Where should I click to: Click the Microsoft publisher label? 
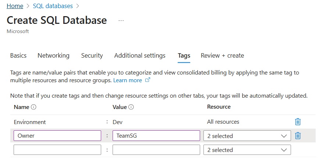tap(18, 31)
